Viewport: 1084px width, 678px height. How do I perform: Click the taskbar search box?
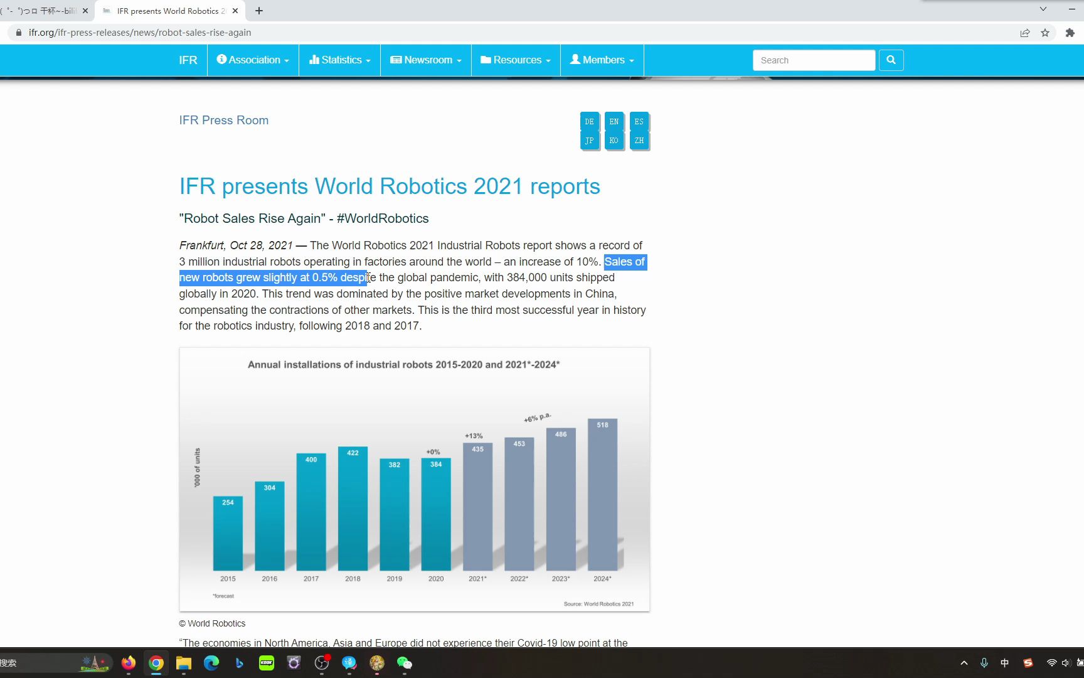pos(55,663)
